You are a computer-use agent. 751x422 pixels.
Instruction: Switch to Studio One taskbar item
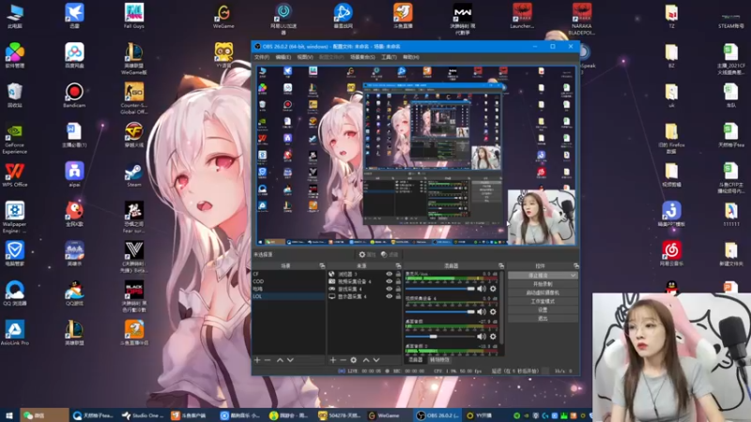click(143, 415)
